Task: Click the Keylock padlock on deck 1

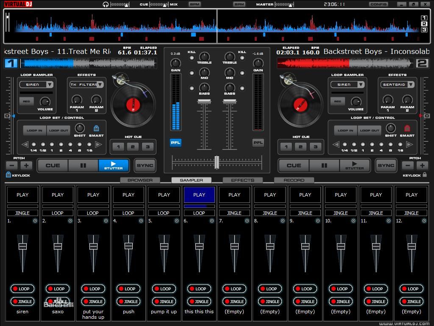Action: tap(8, 174)
